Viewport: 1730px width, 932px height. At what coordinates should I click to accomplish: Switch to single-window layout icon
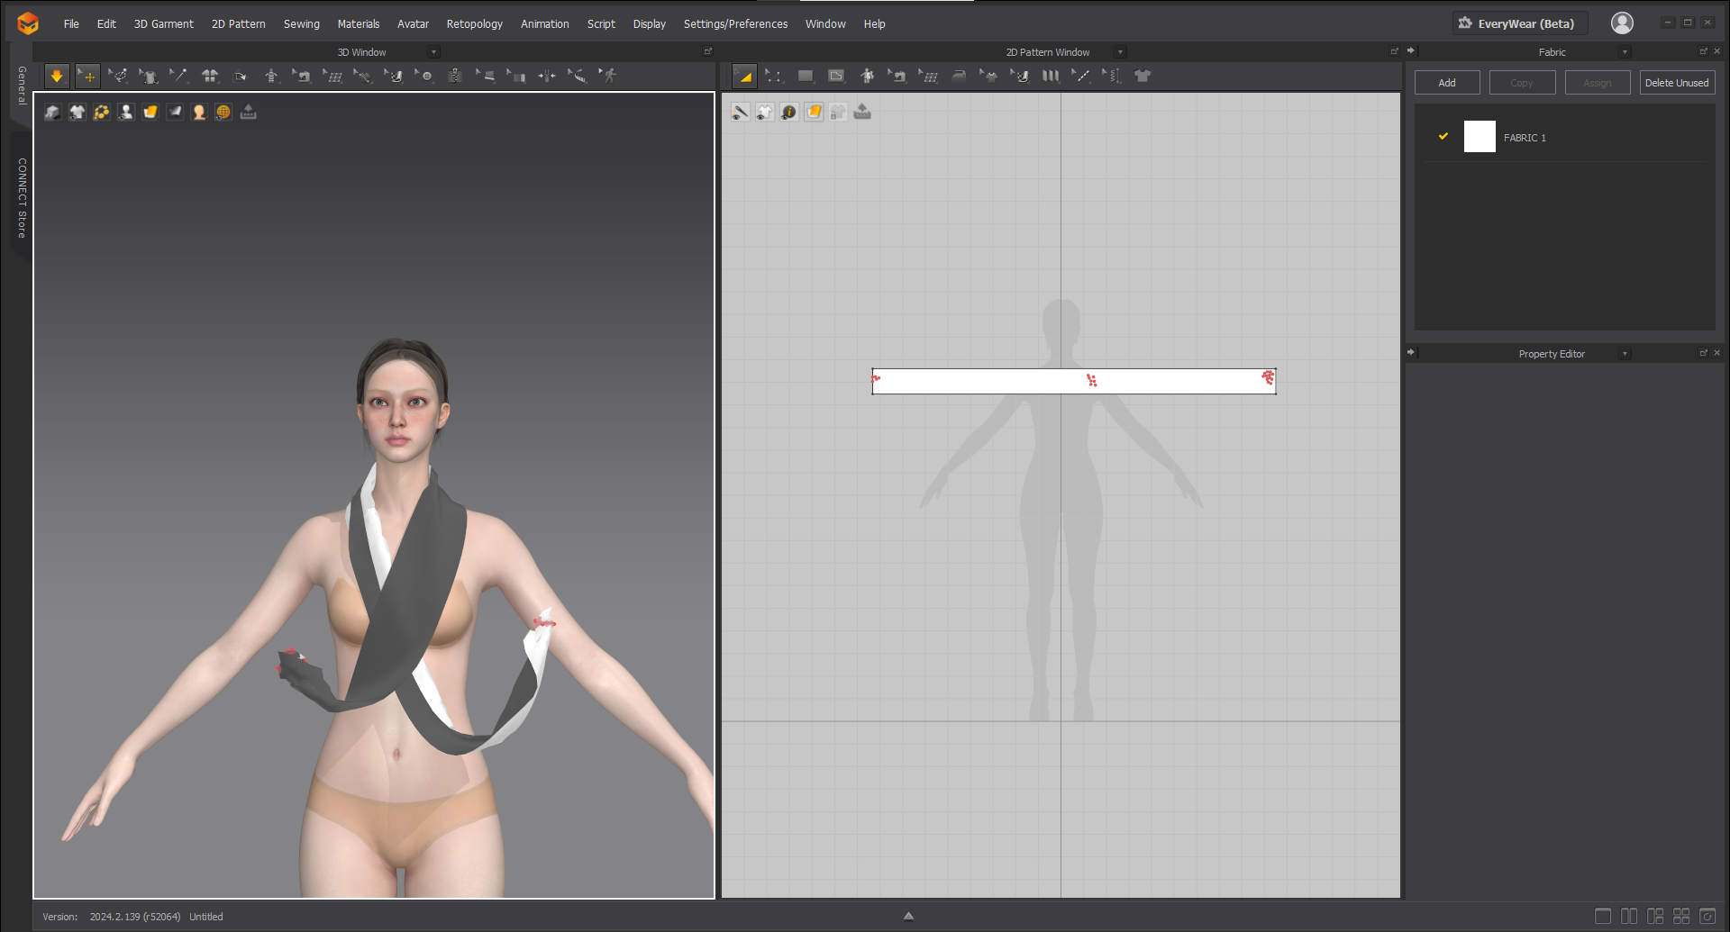coord(1603,917)
